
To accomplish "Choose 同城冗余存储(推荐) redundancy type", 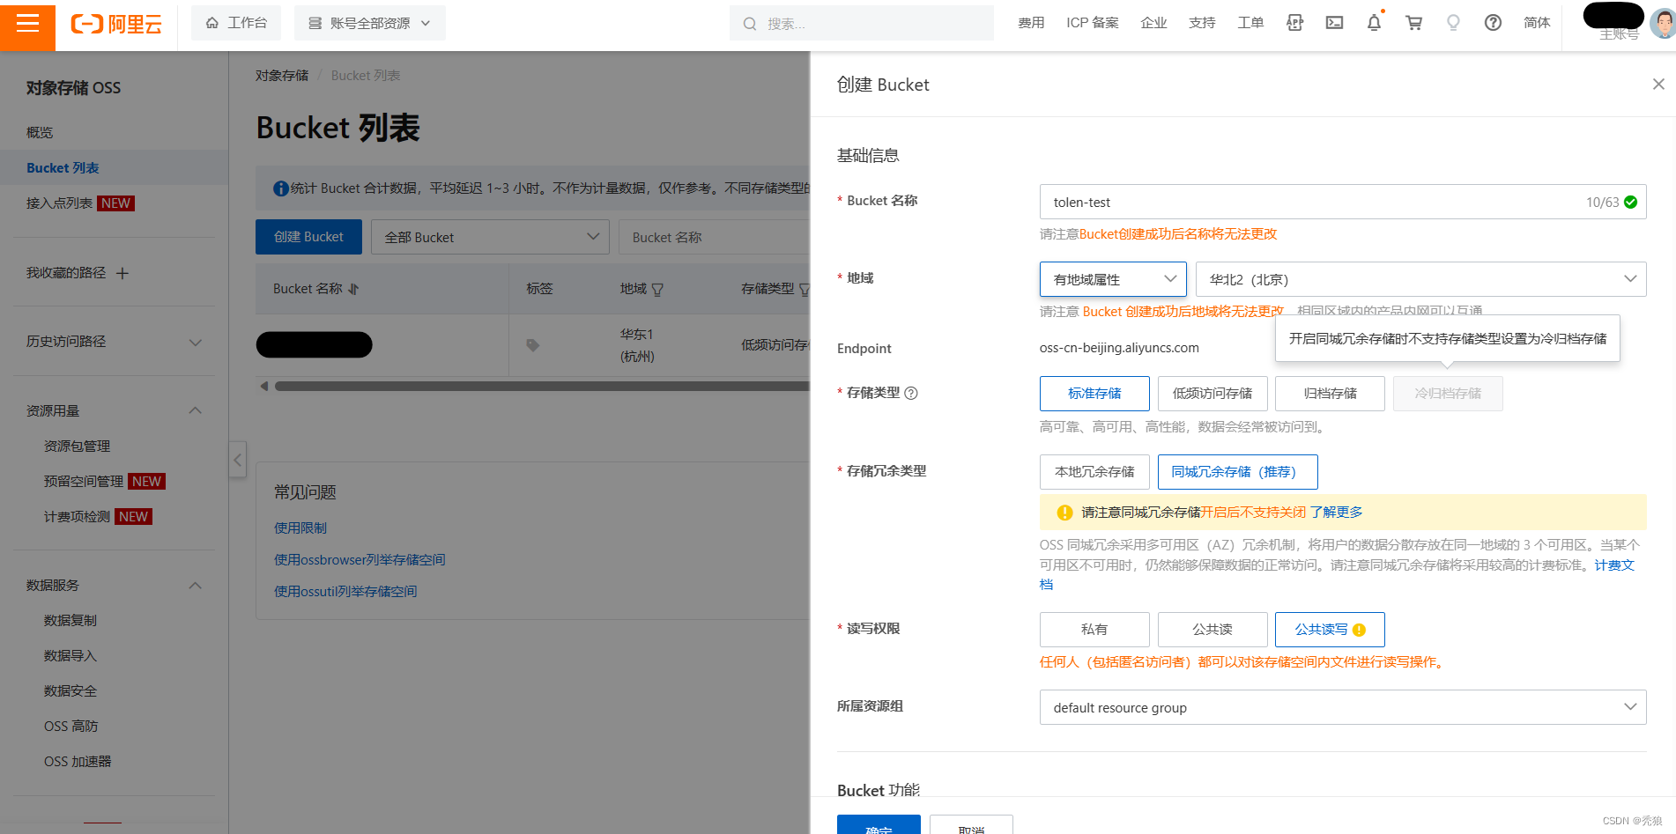I will click(x=1237, y=472).
